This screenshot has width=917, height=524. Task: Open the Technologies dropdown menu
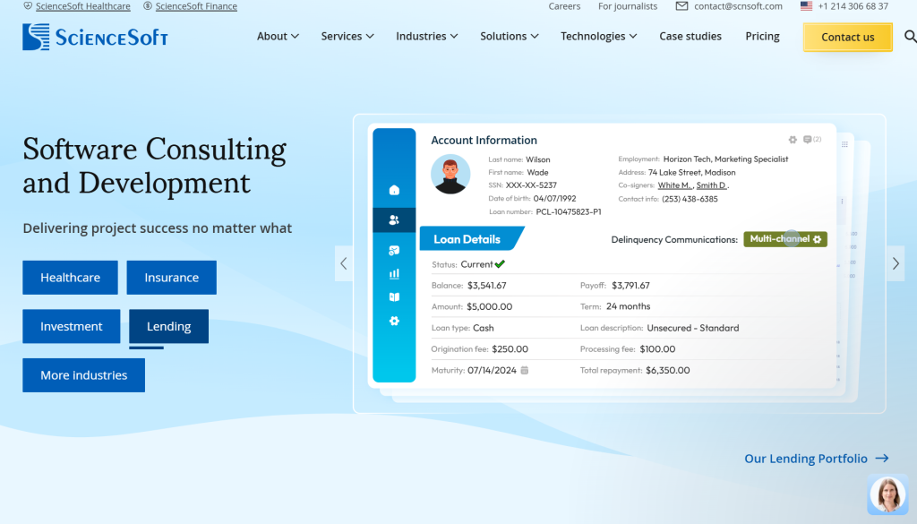(598, 37)
